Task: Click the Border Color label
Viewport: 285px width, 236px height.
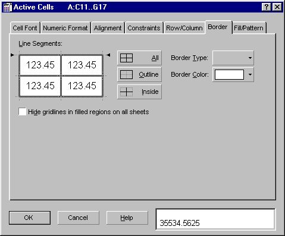Action: click(x=190, y=74)
